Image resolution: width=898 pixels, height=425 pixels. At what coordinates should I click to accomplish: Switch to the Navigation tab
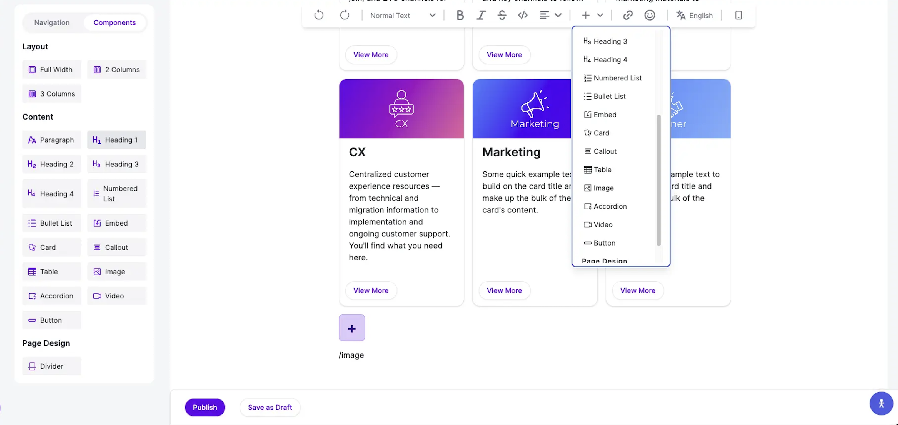[x=52, y=23]
